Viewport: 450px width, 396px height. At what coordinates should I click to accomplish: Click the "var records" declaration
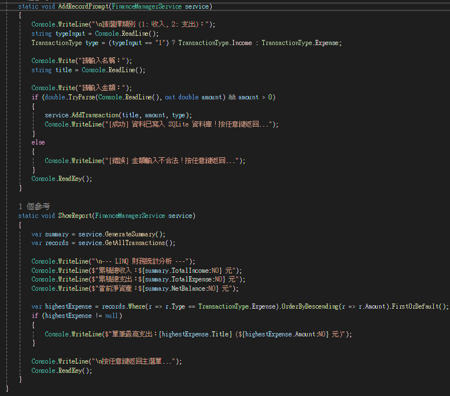pos(50,243)
